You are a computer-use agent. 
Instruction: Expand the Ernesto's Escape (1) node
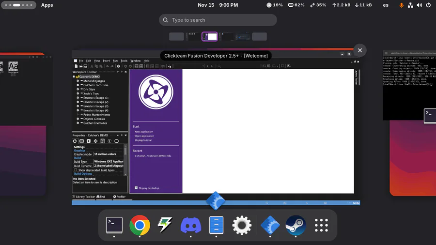[x=78, y=98]
